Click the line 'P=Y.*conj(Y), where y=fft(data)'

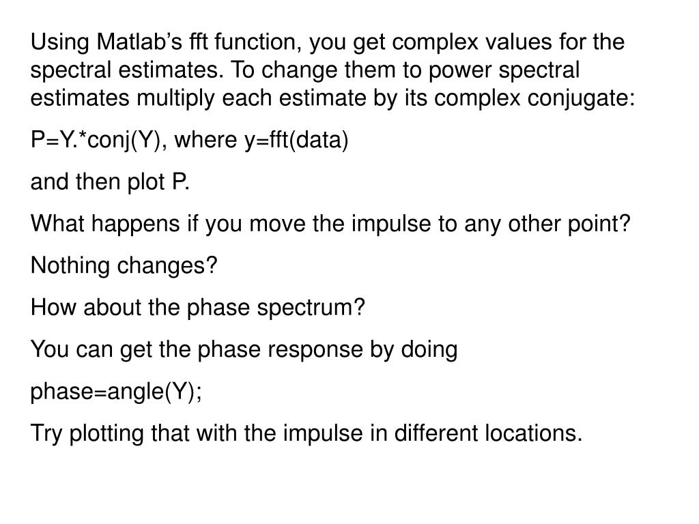pos(190,139)
